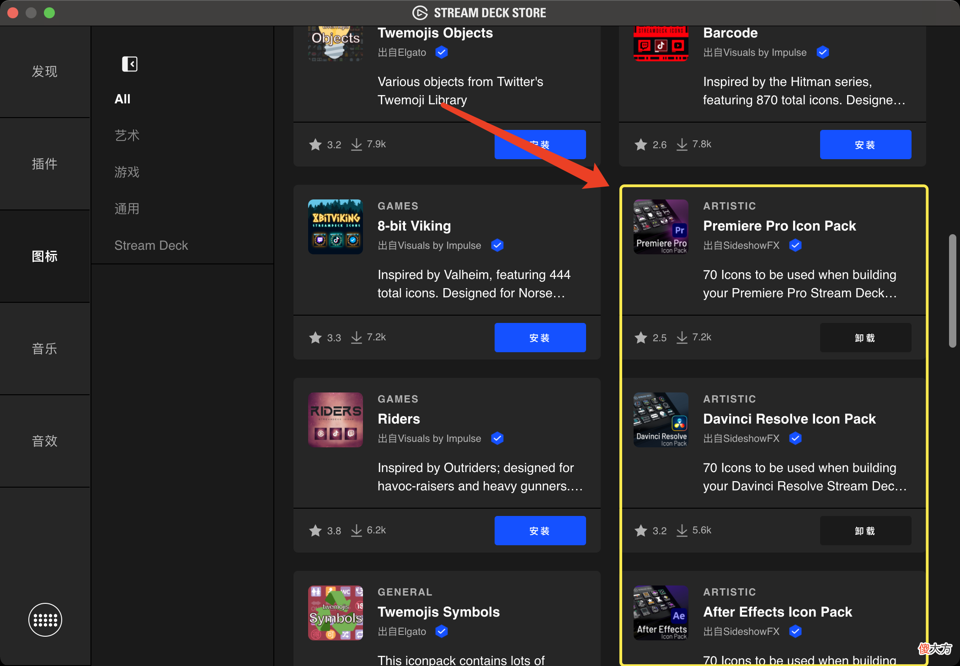Open the 音乐 (Music) section
Screen dimensions: 960x666
(45, 349)
